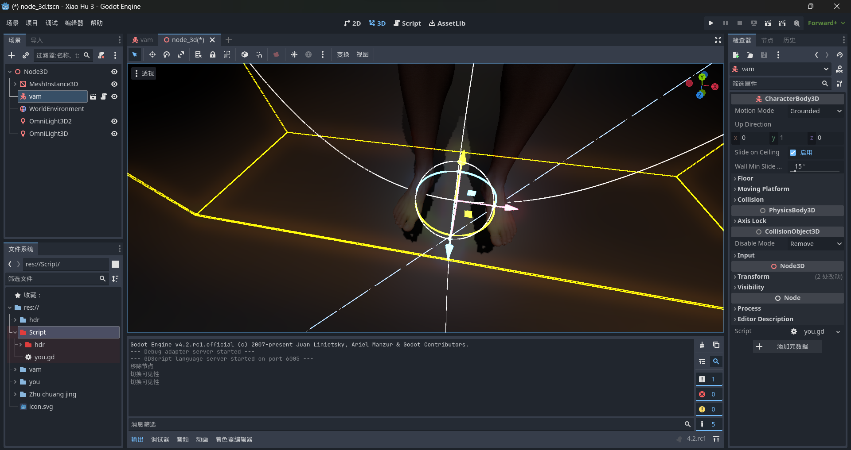Toggle preview sunlight with the sun icon
Screen dimensions: 851x450
pos(294,54)
